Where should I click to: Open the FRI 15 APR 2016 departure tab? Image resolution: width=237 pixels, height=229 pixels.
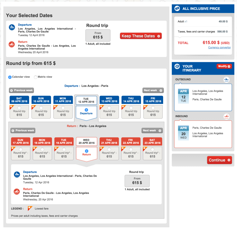click(x=153, y=100)
